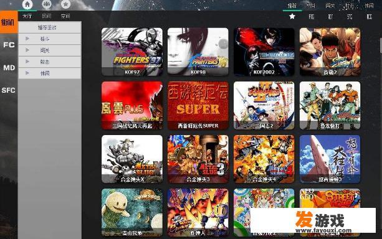
Task: Switch to 街机 arcade platform
Action: coord(9,22)
